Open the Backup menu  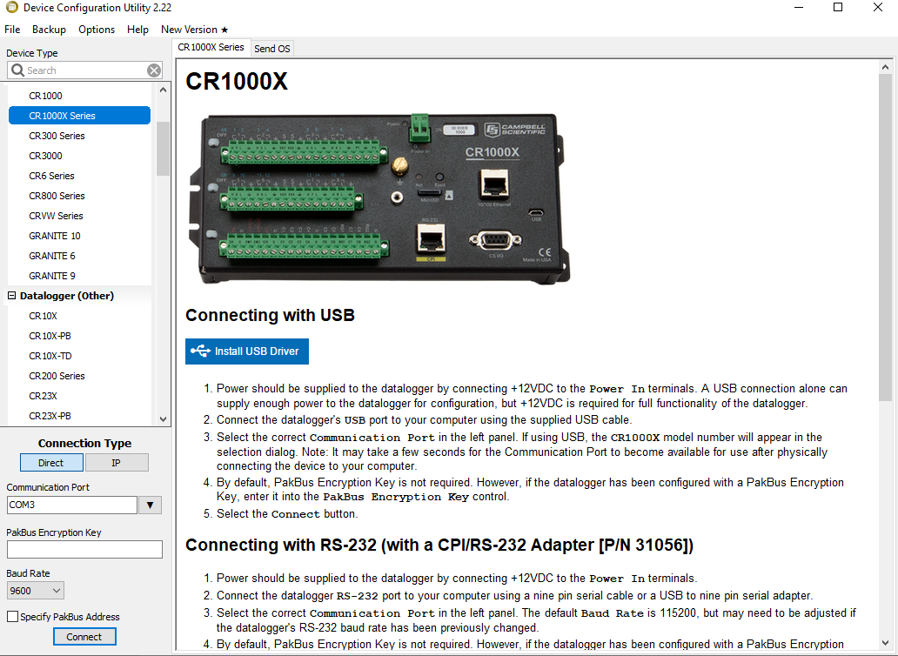pos(49,29)
